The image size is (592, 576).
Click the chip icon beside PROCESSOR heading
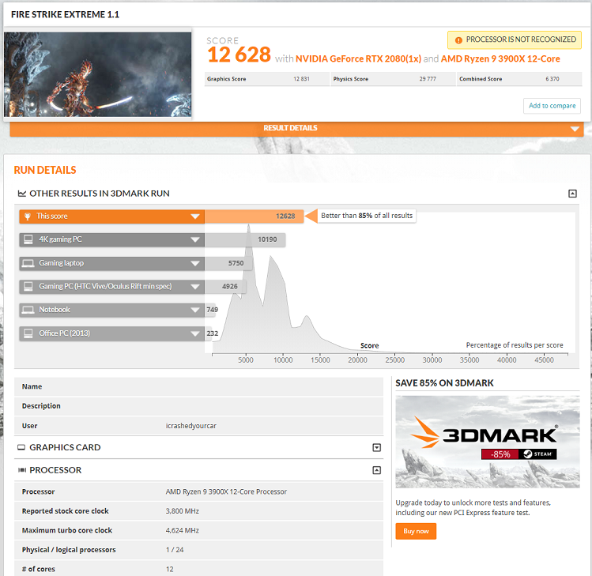point(22,470)
